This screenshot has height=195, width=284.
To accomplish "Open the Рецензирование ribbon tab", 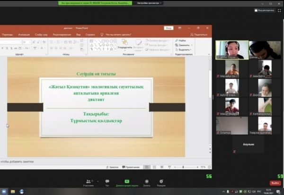I will point(62,34).
